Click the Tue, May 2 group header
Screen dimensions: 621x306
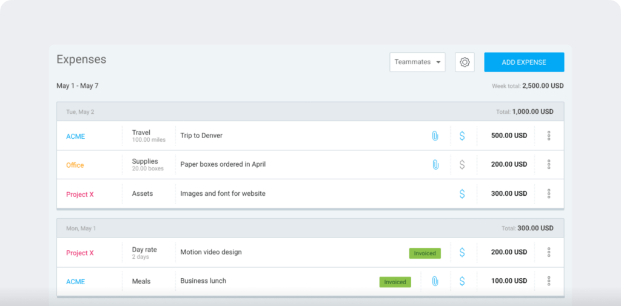coord(310,111)
